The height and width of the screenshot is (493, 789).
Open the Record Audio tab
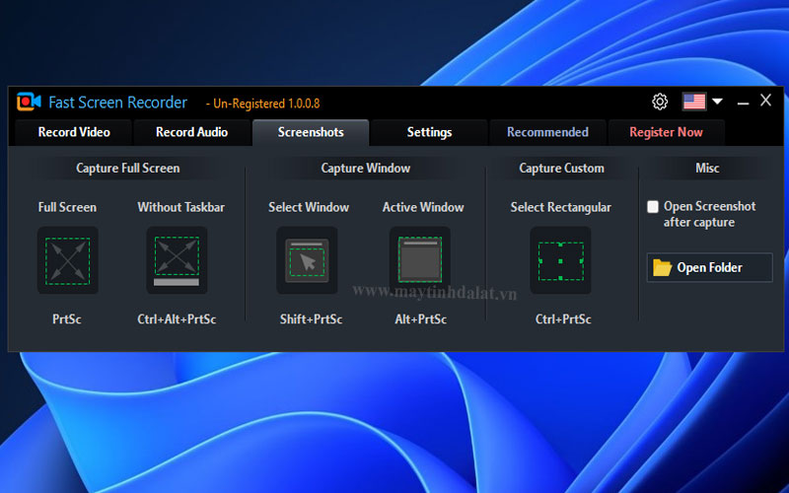pyautogui.click(x=191, y=132)
